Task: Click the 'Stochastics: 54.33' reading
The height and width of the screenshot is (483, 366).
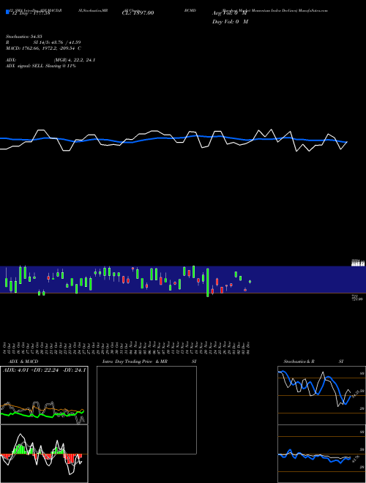Action: (24, 37)
